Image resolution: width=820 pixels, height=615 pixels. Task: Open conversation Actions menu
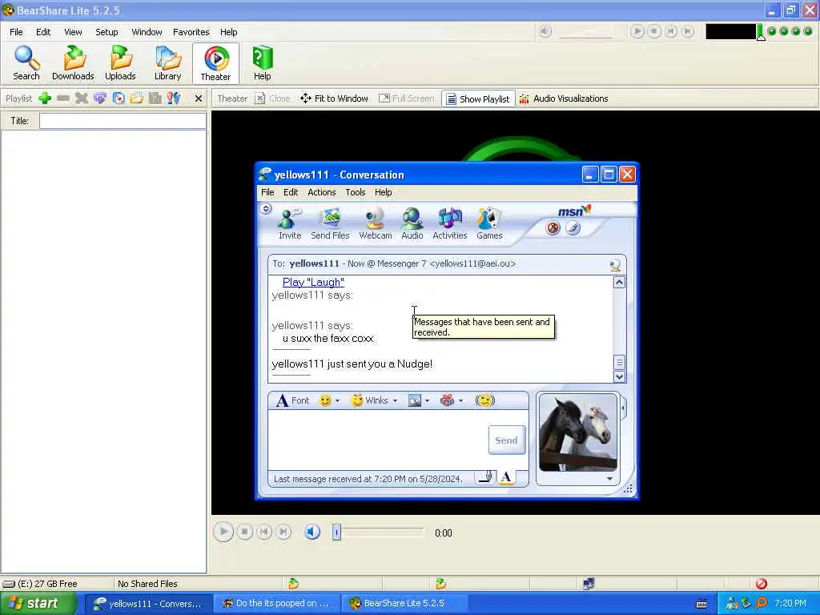[322, 192]
